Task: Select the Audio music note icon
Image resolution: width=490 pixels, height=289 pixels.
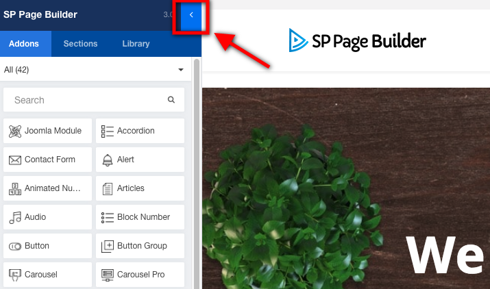Action: point(14,218)
